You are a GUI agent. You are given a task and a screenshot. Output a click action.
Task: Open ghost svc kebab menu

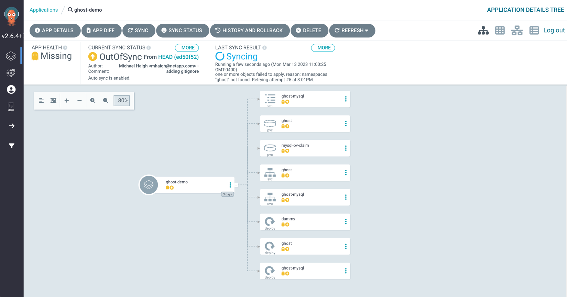coord(346,173)
